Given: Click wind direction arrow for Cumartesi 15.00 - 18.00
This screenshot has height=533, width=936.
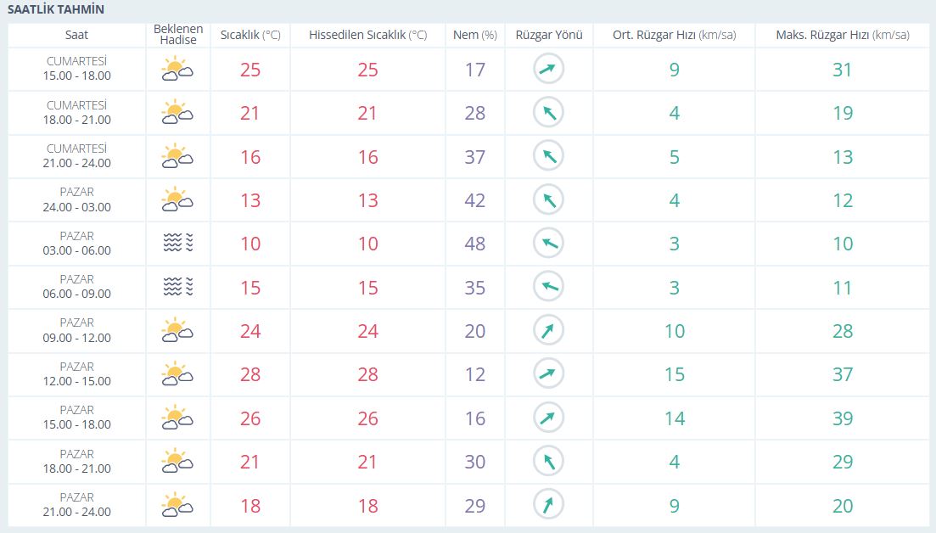Looking at the screenshot, I should pos(548,70).
